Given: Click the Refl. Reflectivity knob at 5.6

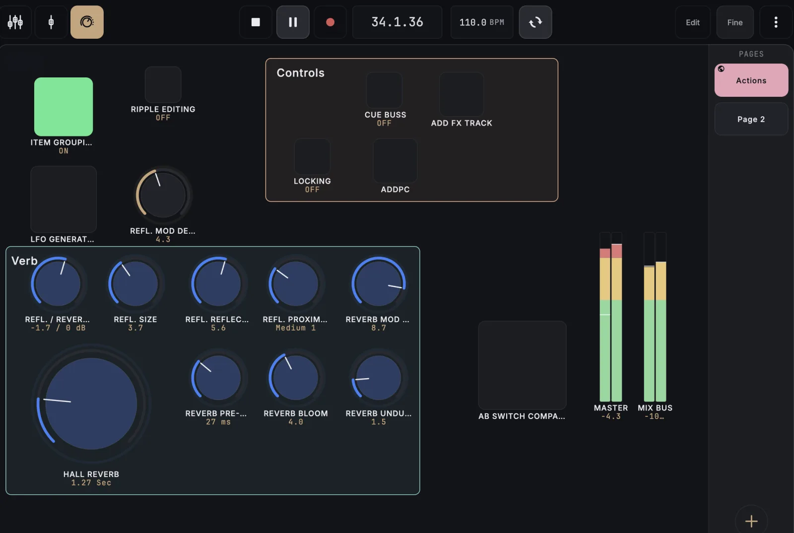Looking at the screenshot, I should (x=218, y=283).
